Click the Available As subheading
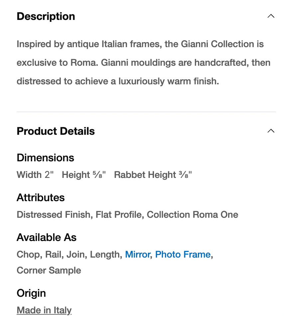This screenshot has width=284, height=316. click(47, 237)
